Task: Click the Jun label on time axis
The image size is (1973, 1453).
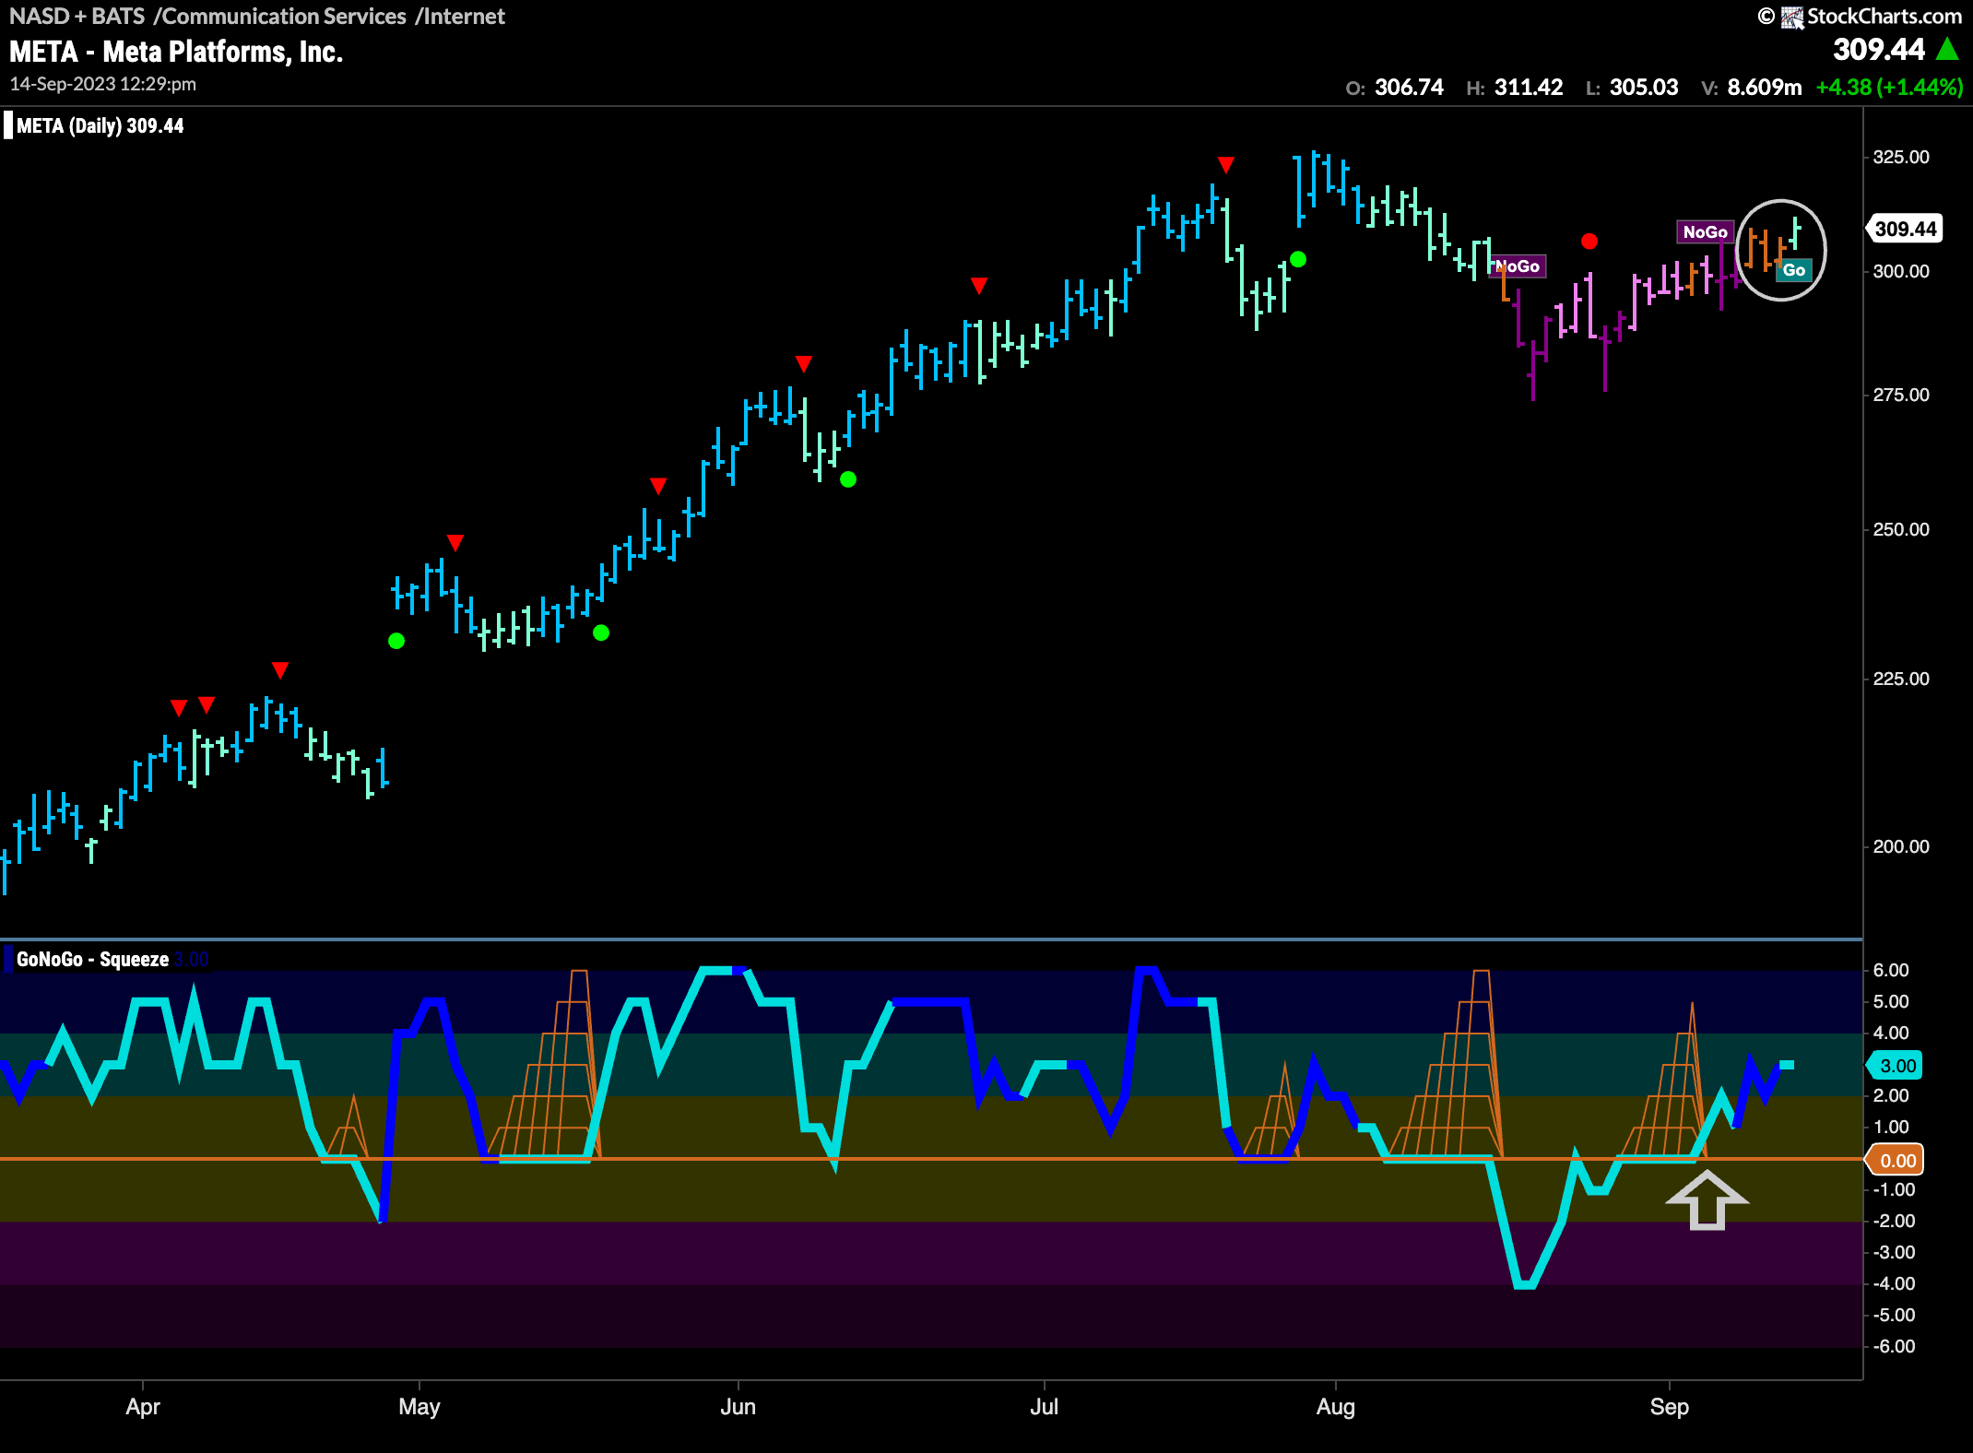Action: (738, 1407)
